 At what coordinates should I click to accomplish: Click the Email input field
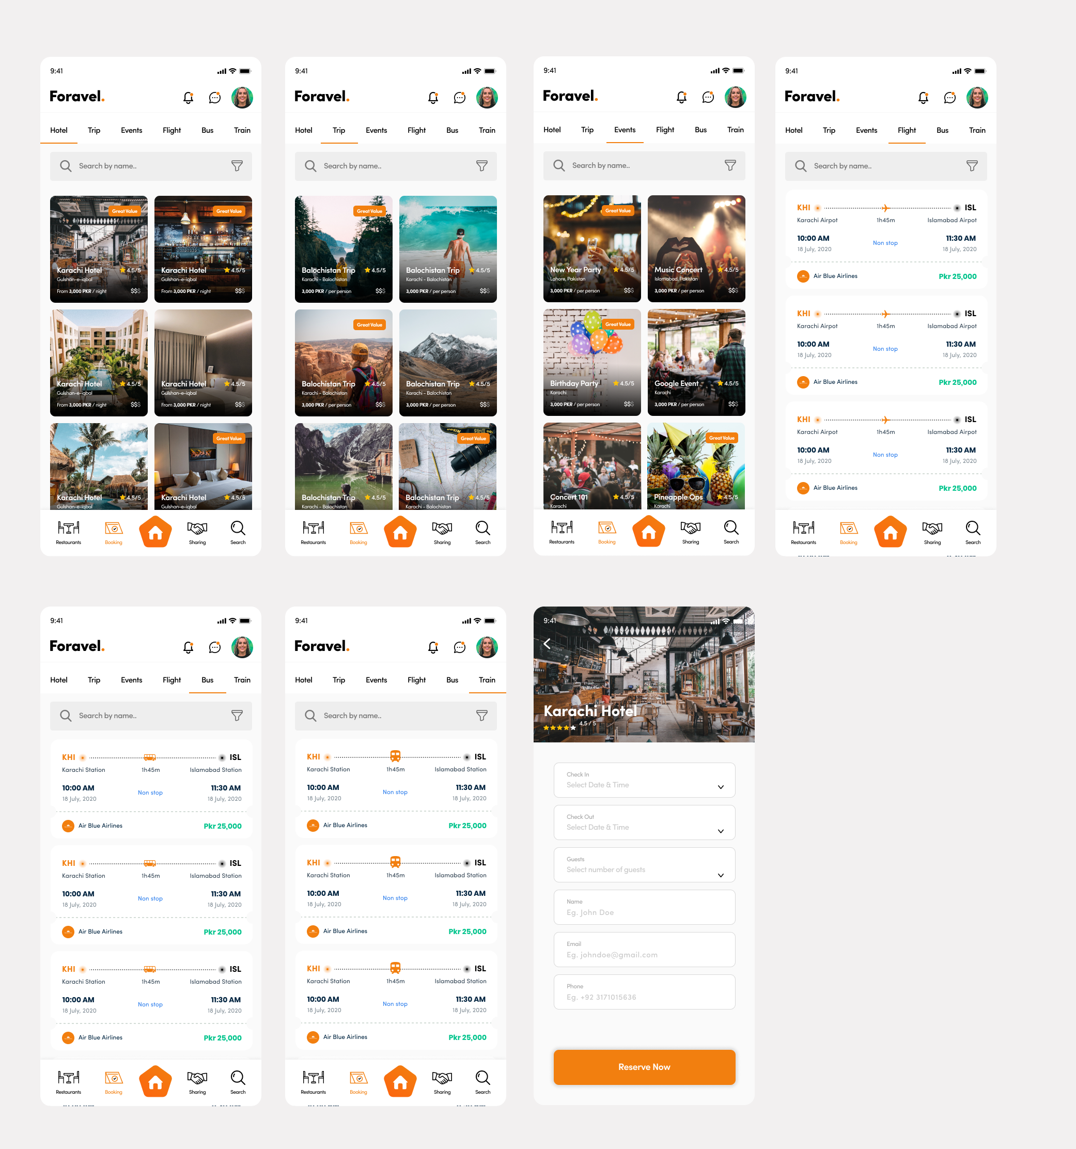644,950
